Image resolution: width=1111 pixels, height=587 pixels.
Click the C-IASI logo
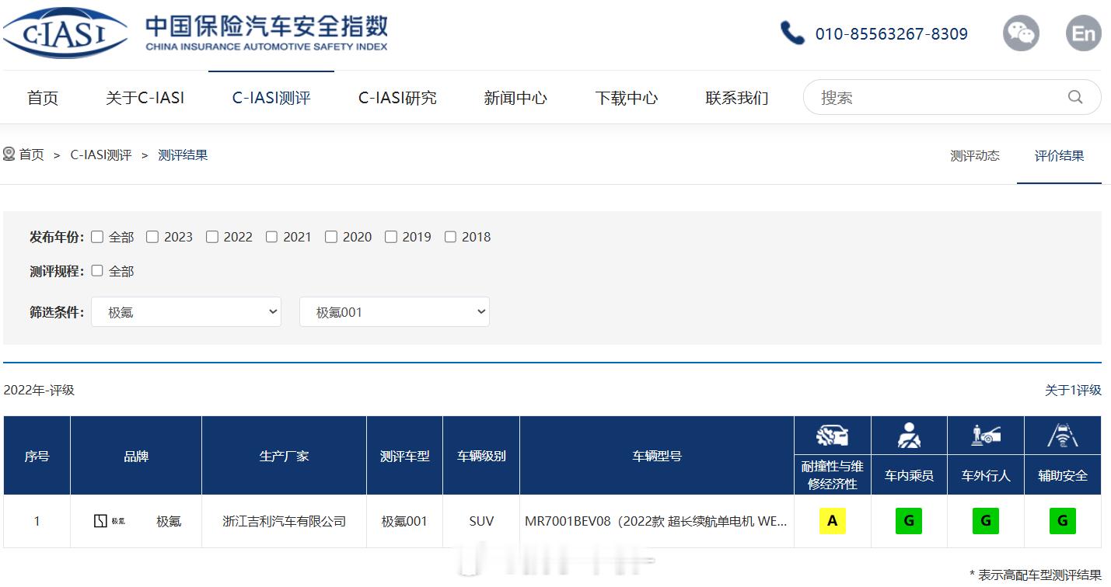65,33
